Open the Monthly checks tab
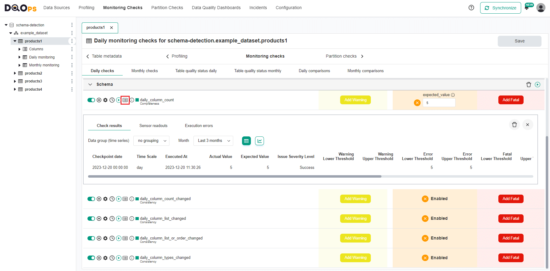 [x=145, y=71]
